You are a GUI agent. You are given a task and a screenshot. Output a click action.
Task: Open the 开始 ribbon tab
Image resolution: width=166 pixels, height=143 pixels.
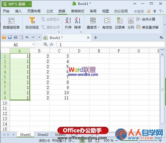tap(6, 11)
